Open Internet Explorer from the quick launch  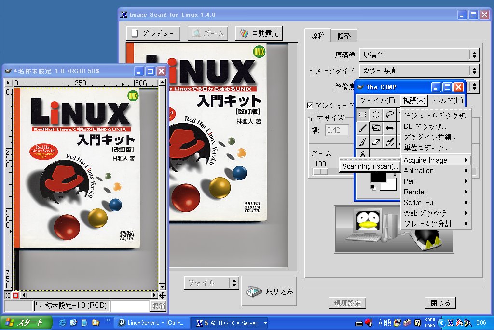point(62,323)
